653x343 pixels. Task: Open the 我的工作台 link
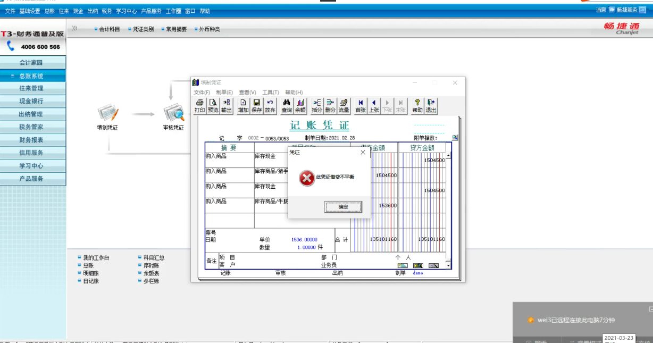[x=96, y=258]
